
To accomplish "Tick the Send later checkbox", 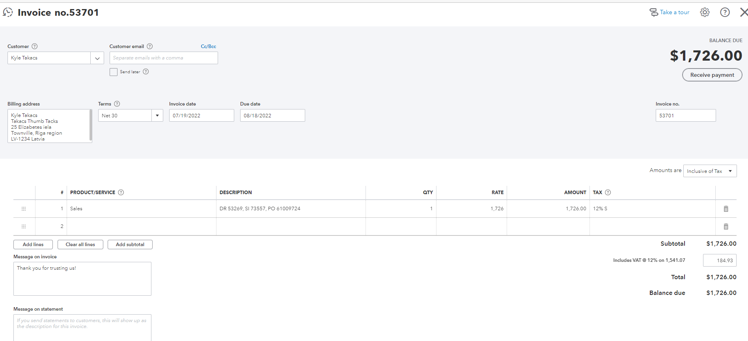I will point(114,72).
